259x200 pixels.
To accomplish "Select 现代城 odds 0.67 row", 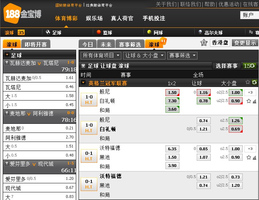I will [40, 187].
